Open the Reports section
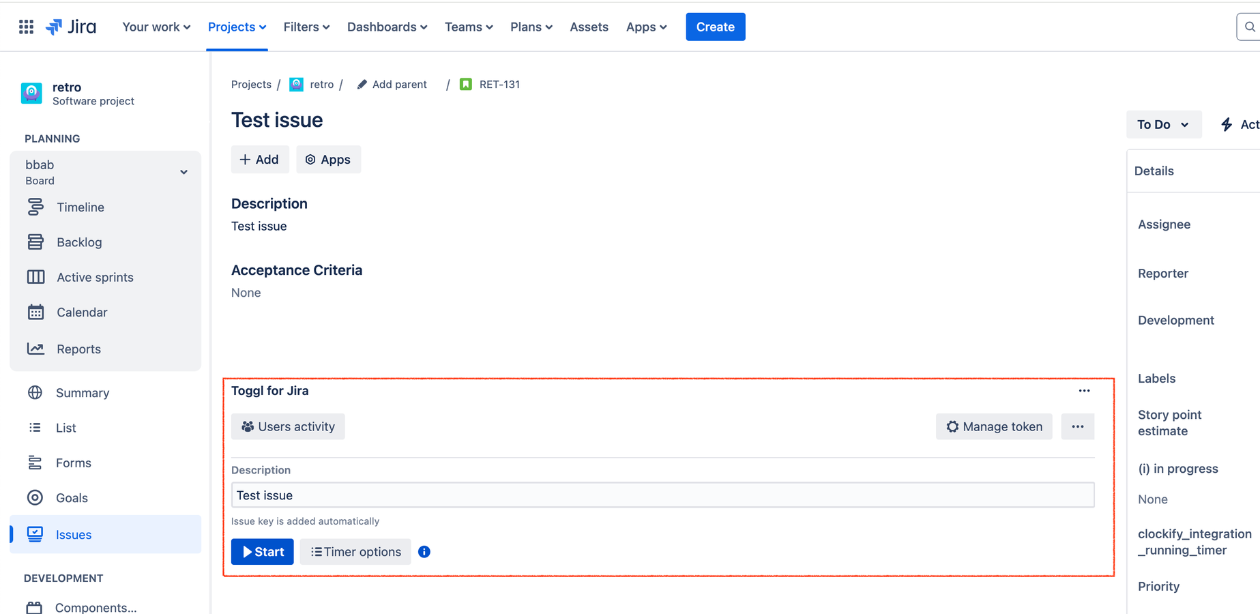The height and width of the screenshot is (614, 1260). 78,349
